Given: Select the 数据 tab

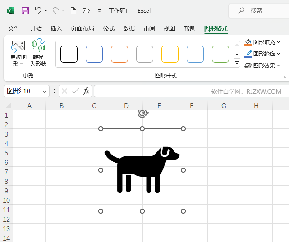Looking at the screenshot, I should tap(129, 28).
